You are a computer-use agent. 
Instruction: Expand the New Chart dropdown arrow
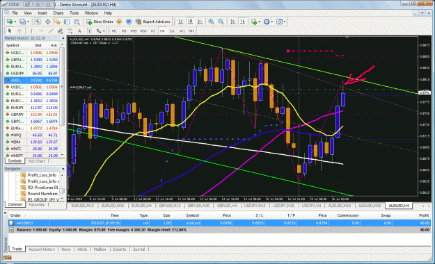pyautogui.click(x=15, y=22)
